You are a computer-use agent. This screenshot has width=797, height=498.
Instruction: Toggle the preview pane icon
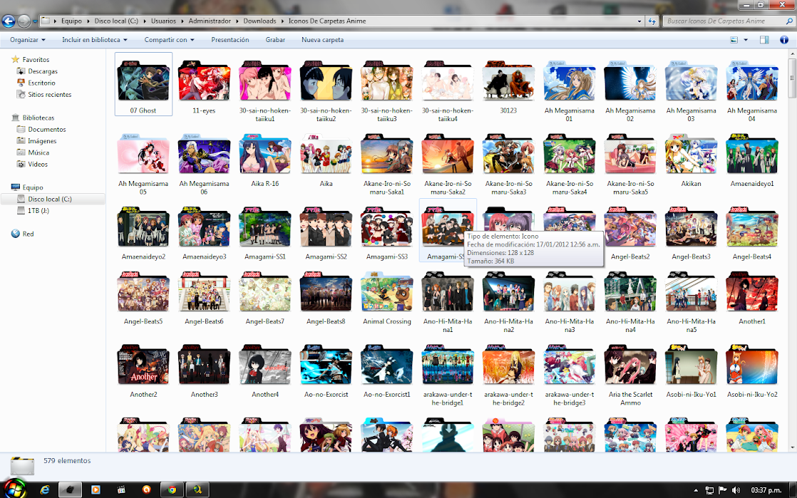point(764,40)
